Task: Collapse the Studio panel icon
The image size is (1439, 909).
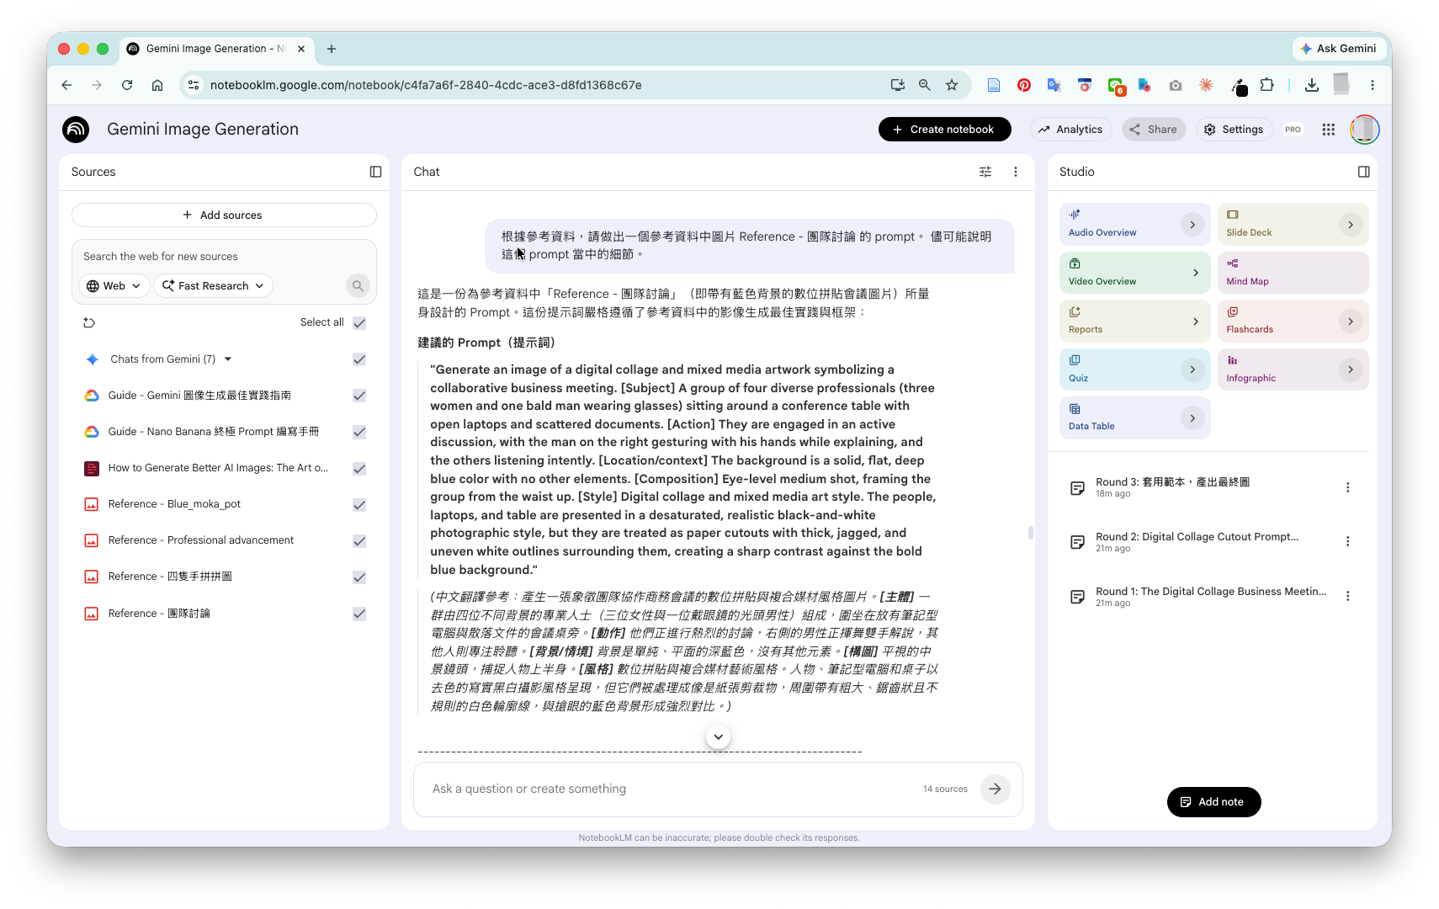Action: (1363, 172)
